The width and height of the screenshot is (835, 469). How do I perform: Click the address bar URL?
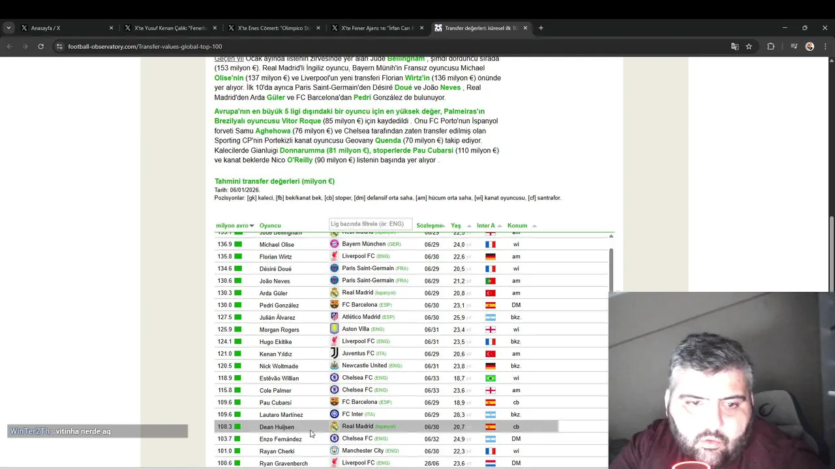(x=145, y=46)
